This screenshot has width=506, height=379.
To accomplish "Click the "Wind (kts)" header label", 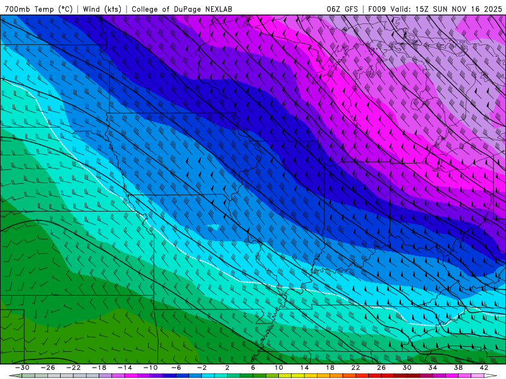I will [102, 9].
